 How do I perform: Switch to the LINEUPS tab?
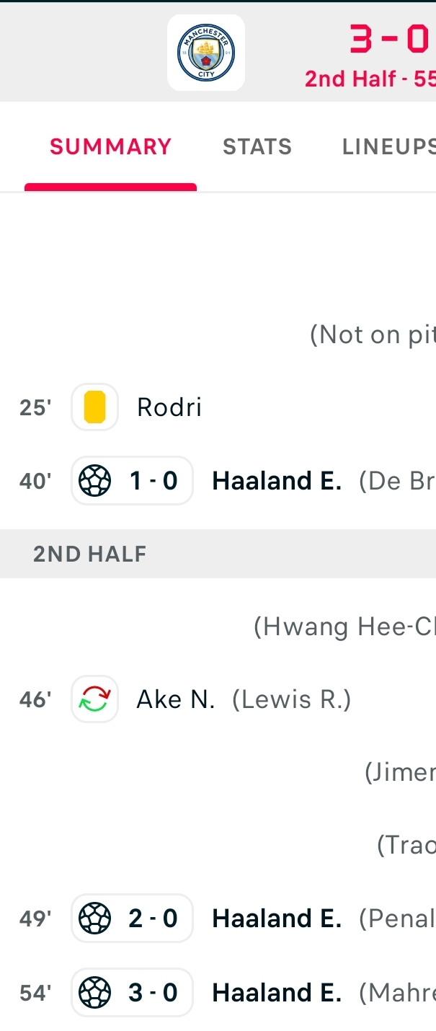(x=389, y=146)
